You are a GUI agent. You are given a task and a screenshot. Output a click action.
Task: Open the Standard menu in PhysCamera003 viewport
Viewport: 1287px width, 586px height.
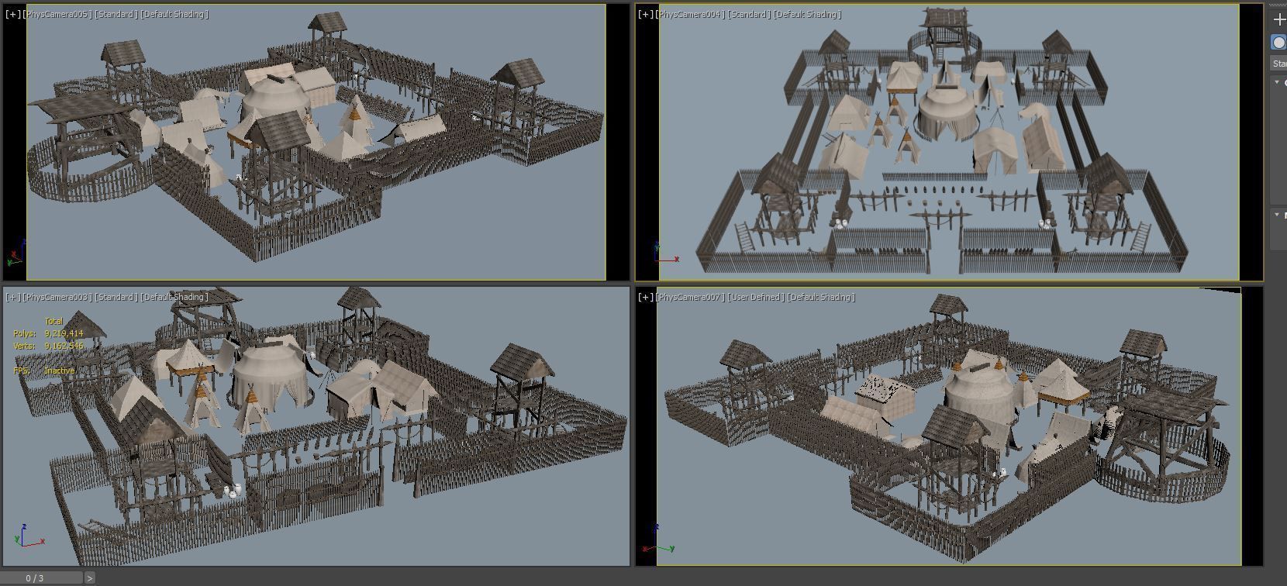(x=116, y=297)
